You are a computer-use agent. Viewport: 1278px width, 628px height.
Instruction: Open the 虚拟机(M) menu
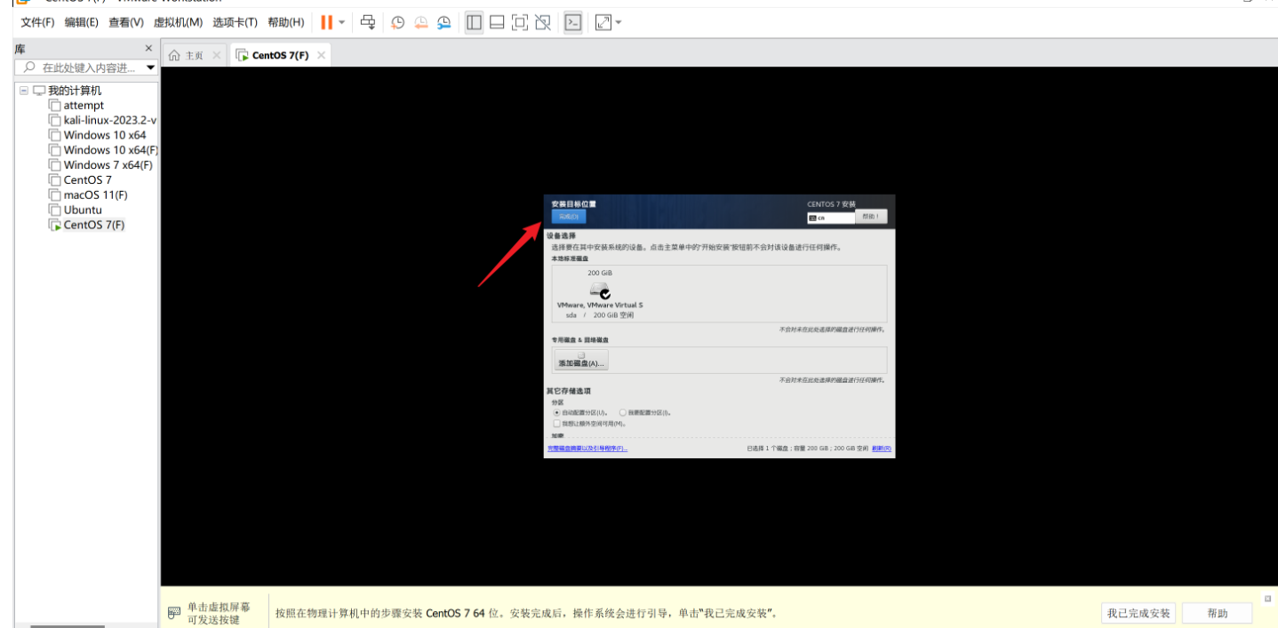(x=178, y=22)
